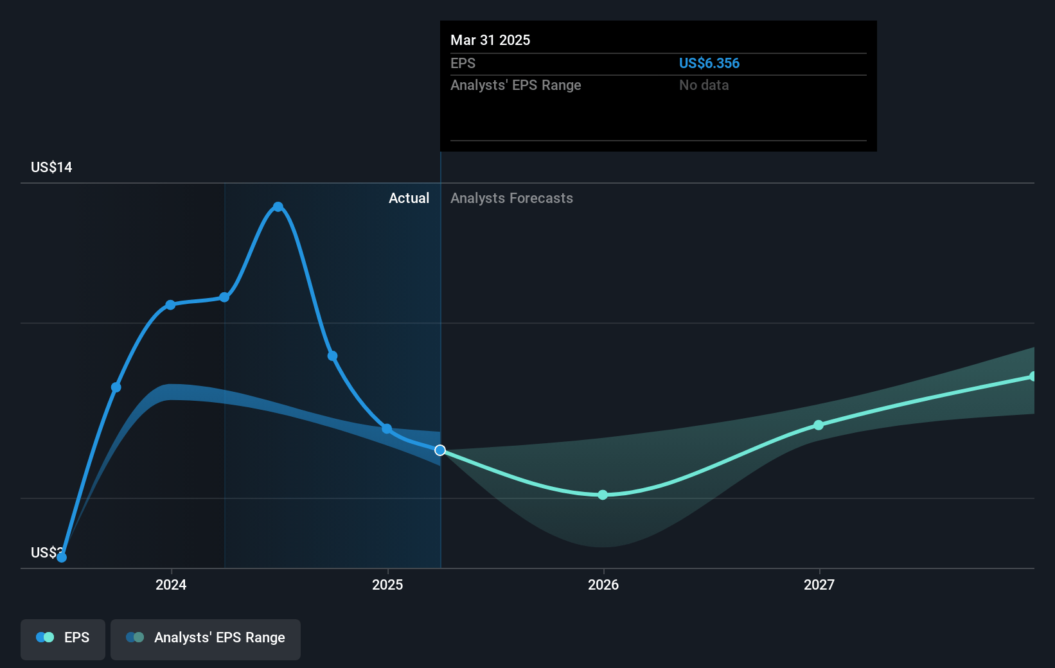1055x668 pixels.
Task: Click the US$14 y-axis label
Action: 51,167
